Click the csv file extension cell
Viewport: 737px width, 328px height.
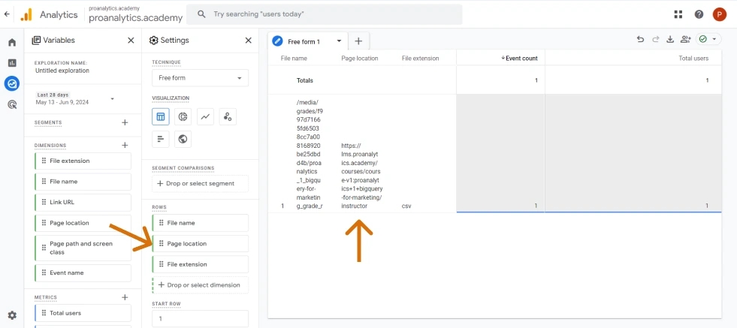pyautogui.click(x=406, y=206)
